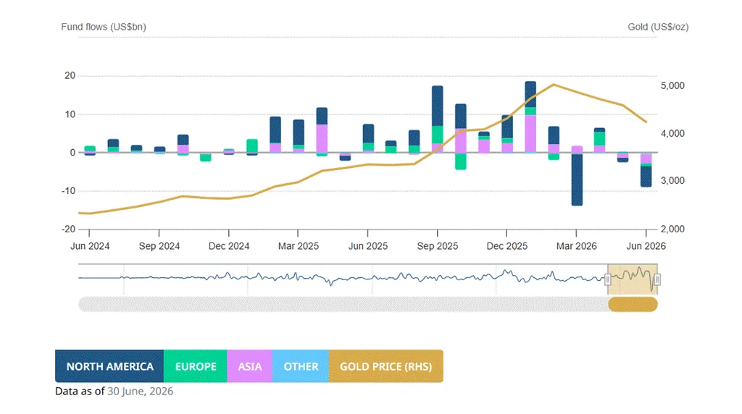This screenshot has height=414, width=742.
Task: Click the Mar 2026 axis label
Action: [576, 246]
